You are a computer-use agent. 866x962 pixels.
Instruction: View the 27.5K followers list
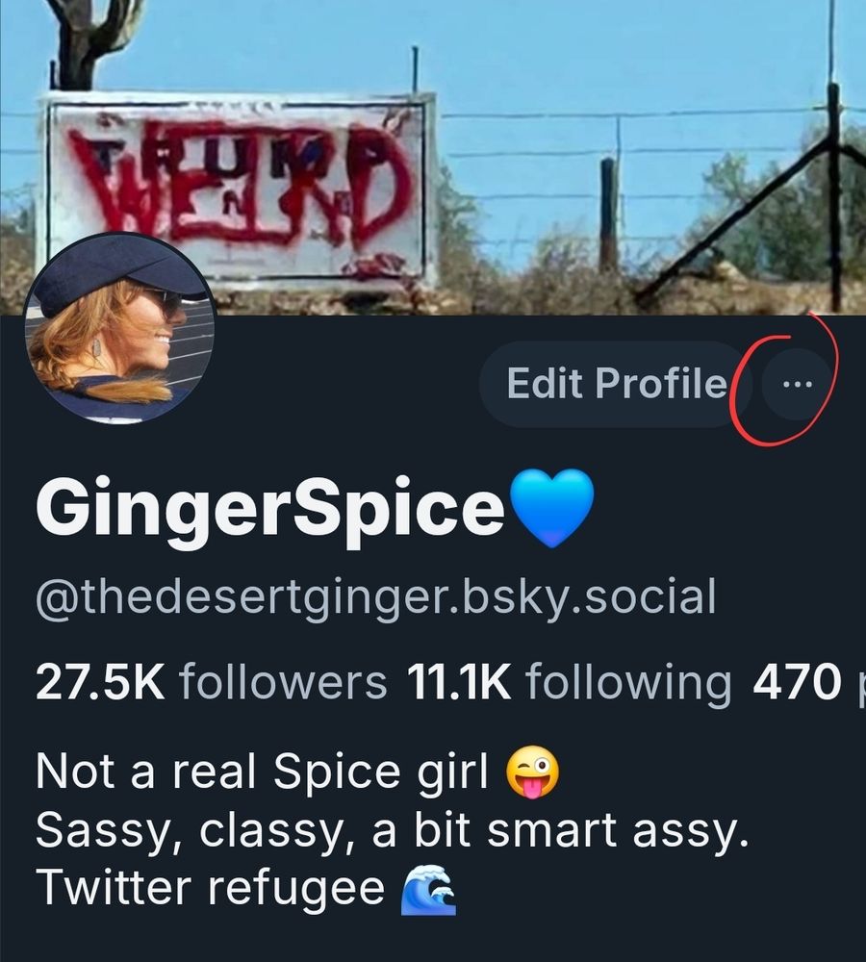coord(211,682)
